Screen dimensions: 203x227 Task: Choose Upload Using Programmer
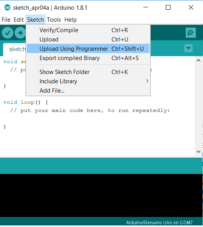coord(88,49)
